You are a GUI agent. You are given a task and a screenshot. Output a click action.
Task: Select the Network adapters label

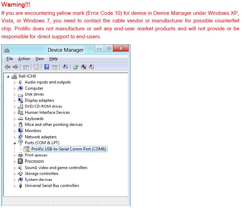point(41,137)
